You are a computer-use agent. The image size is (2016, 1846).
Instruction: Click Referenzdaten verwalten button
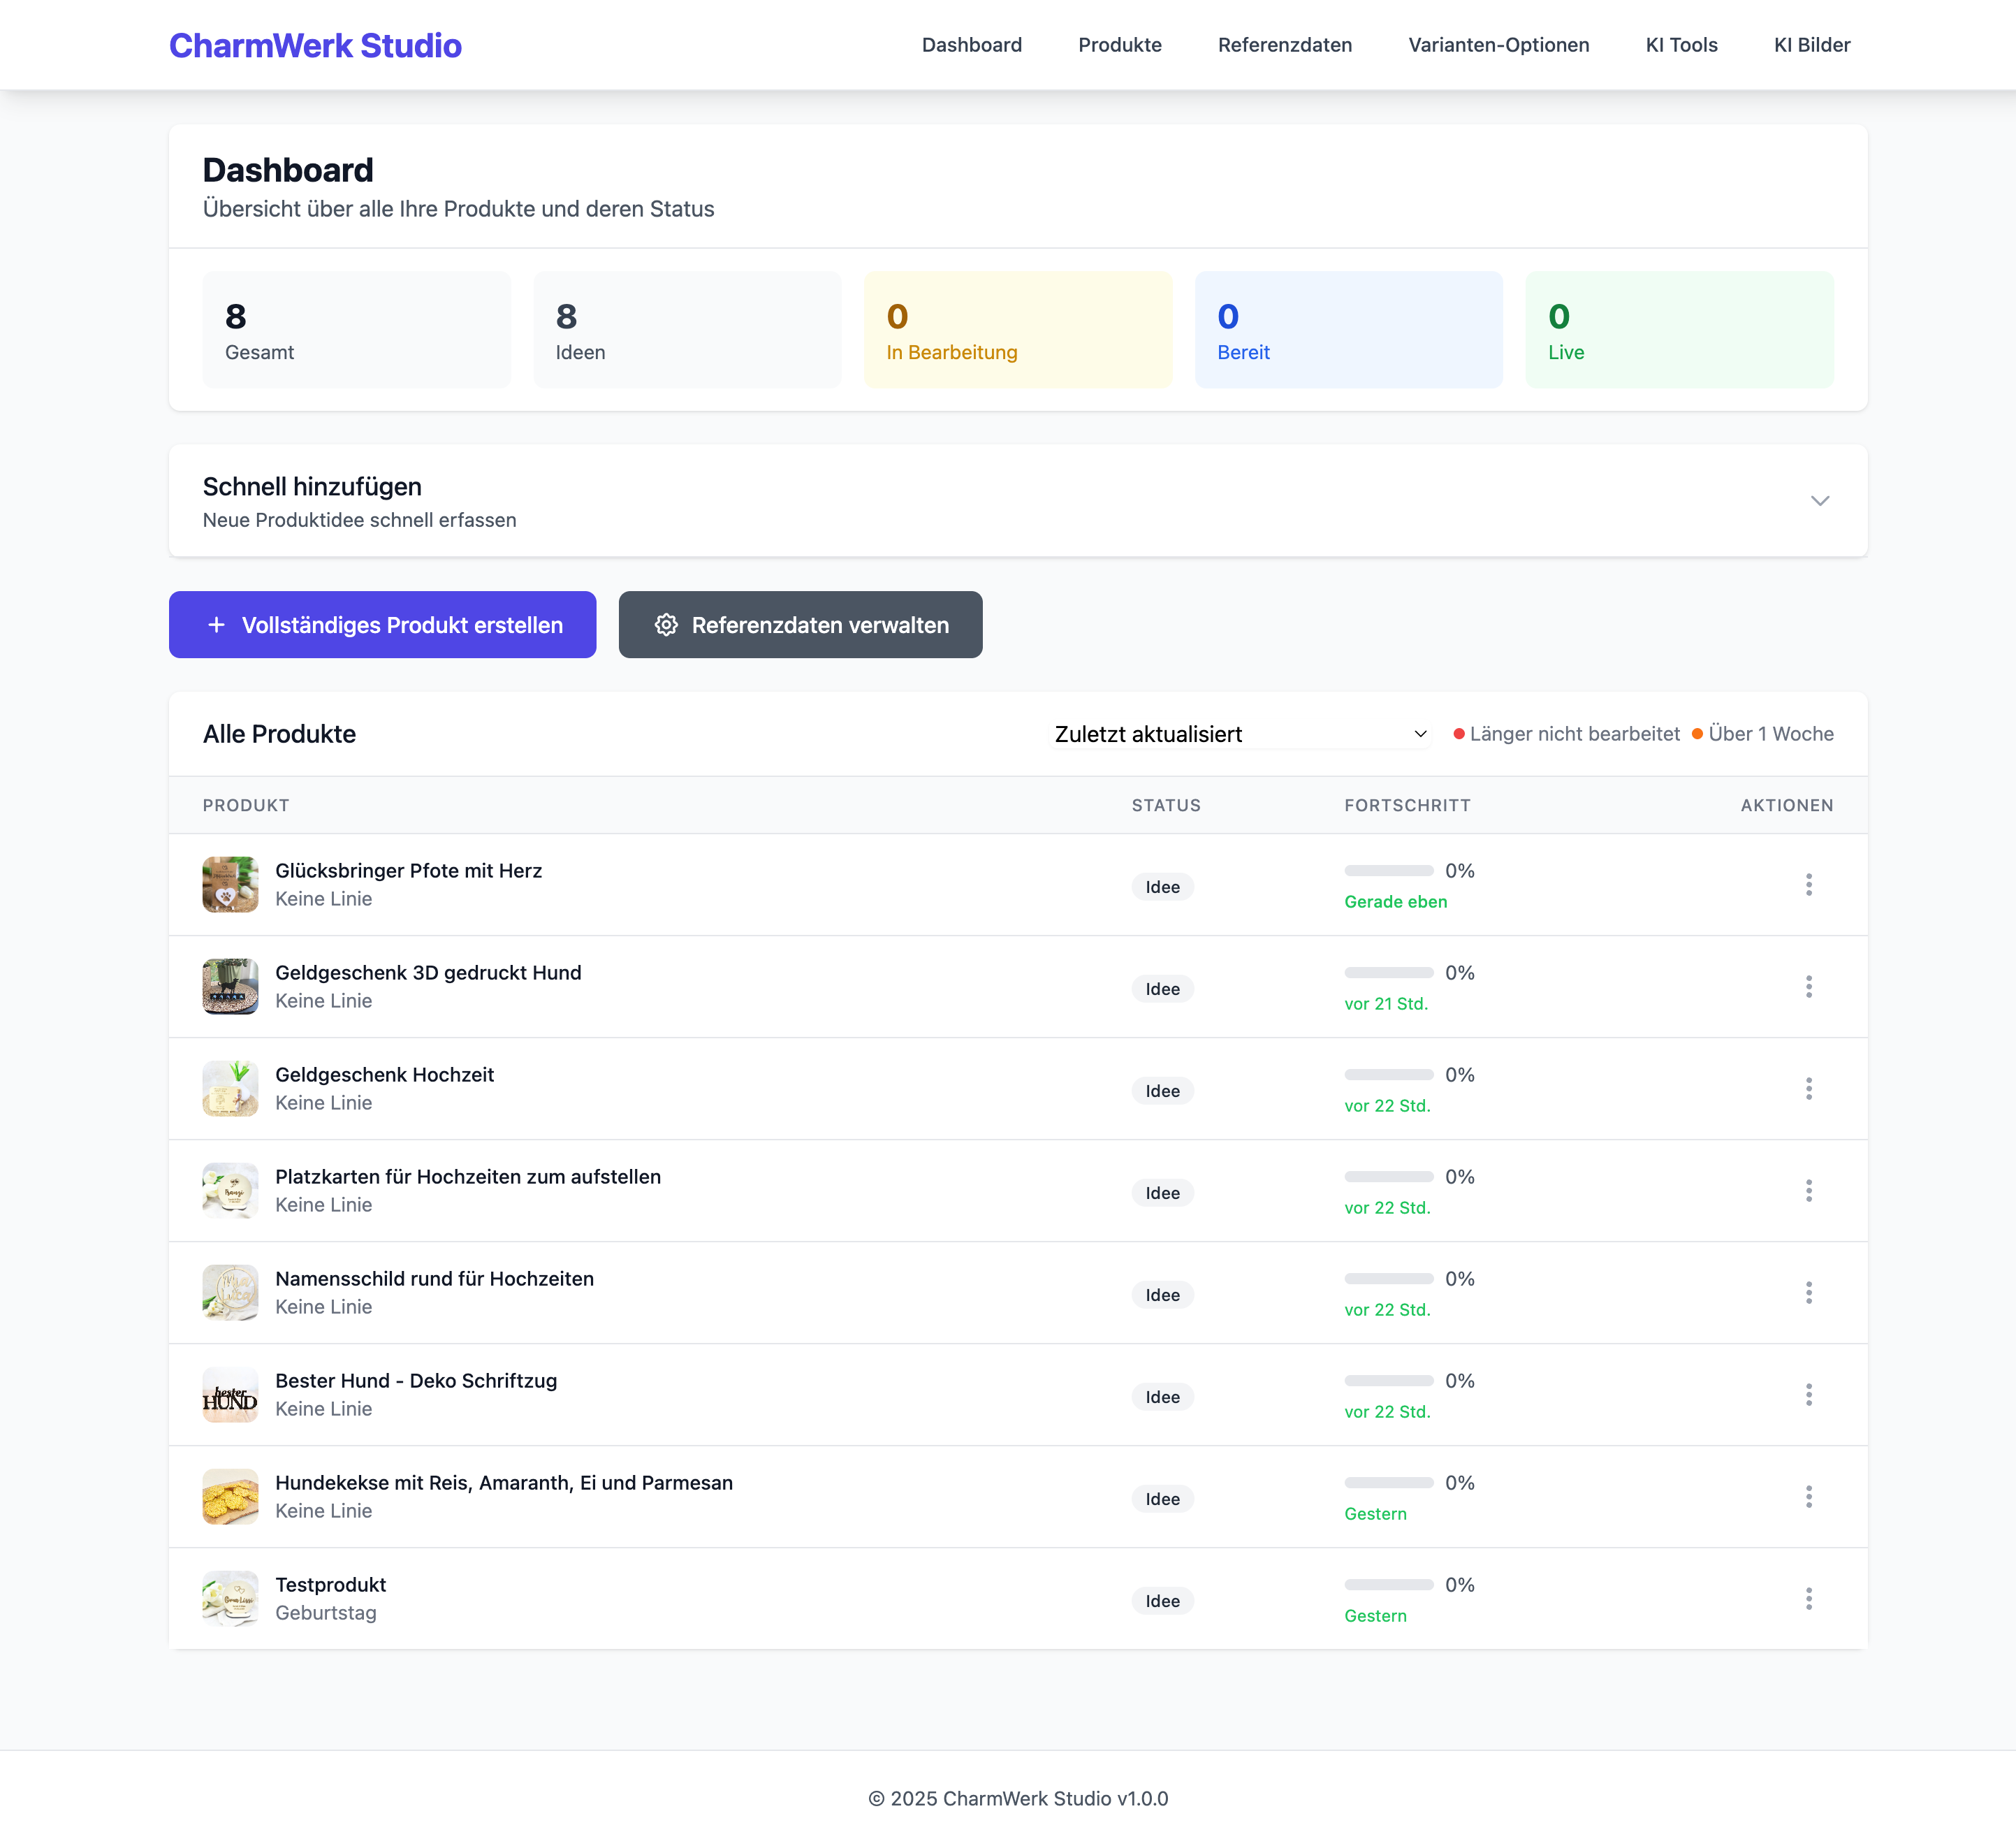click(800, 625)
